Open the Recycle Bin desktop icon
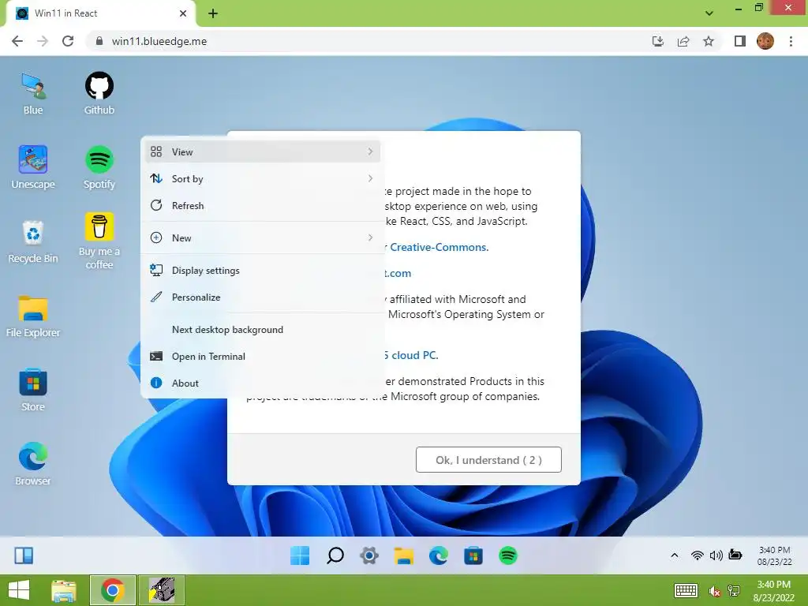Screen dimensions: 808x606 (x=33, y=241)
